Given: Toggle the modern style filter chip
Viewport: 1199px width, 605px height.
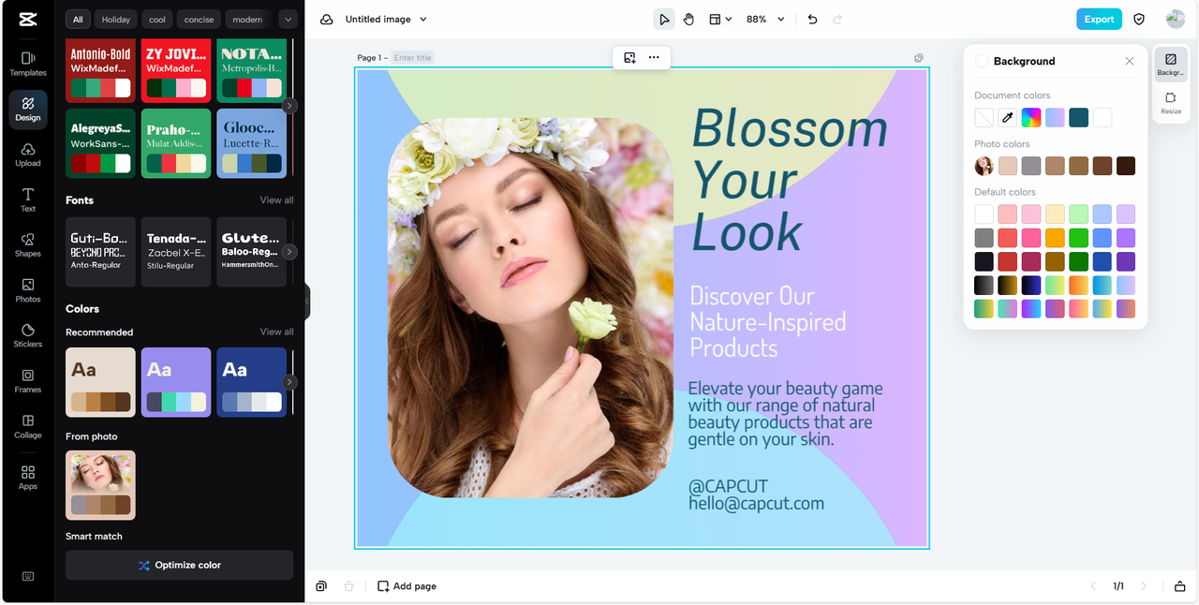Looking at the screenshot, I should click(247, 19).
